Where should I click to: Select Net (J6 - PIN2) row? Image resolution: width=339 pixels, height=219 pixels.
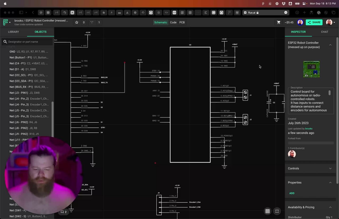[x=29, y=122]
